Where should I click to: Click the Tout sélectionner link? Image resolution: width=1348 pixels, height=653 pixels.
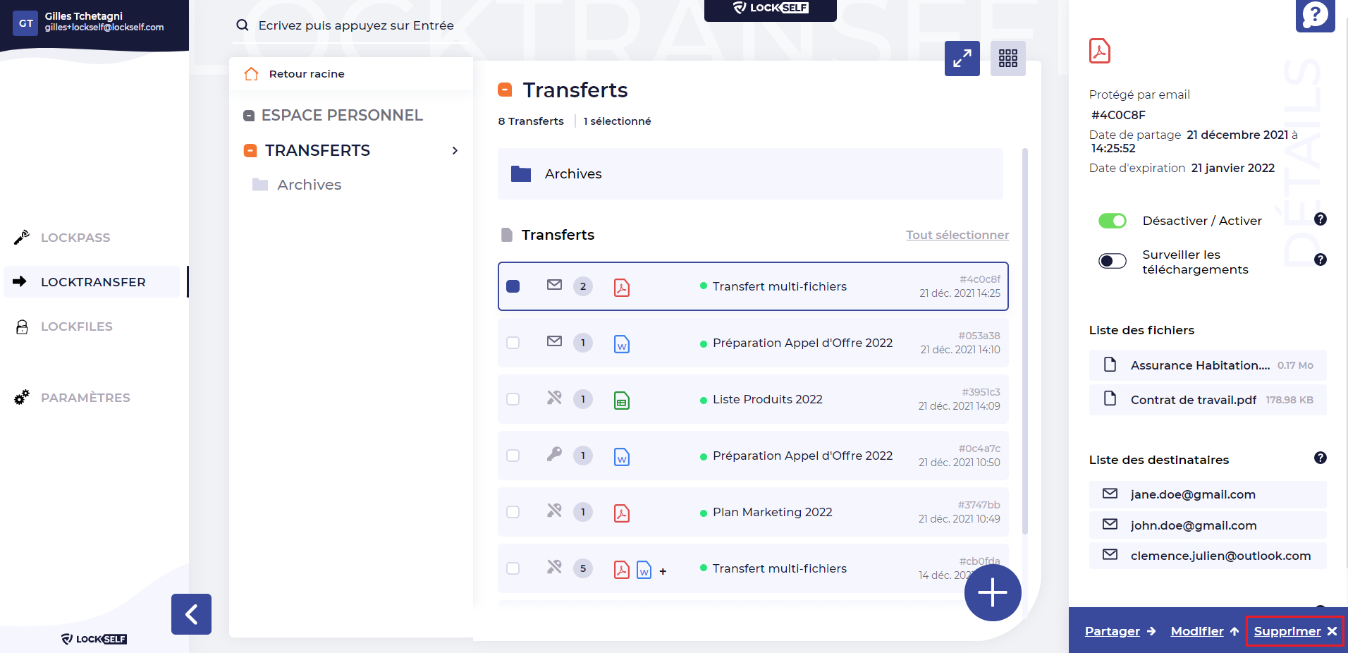957,235
